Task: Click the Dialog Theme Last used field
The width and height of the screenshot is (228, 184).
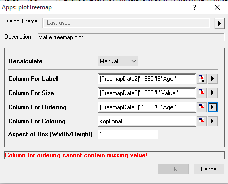Action: coord(126,23)
